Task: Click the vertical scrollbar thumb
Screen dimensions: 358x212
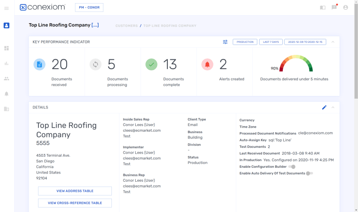Action: (x=356, y=51)
